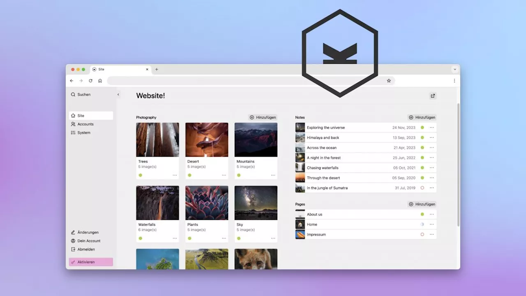Expand the browser tab list dropdown
The image size is (526, 296).
[455, 69]
